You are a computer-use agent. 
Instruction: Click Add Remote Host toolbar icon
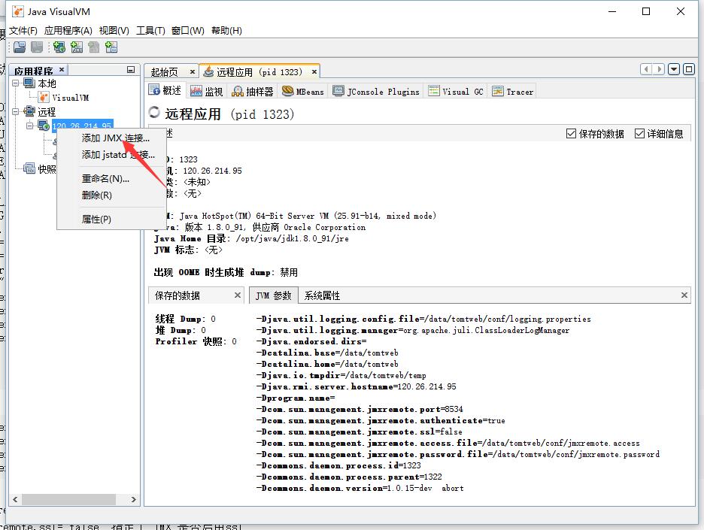[59, 47]
